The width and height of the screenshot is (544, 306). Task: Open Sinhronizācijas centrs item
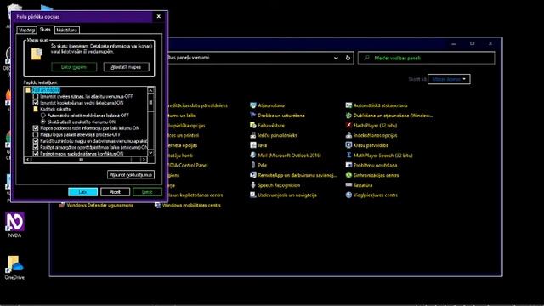pos(372,175)
